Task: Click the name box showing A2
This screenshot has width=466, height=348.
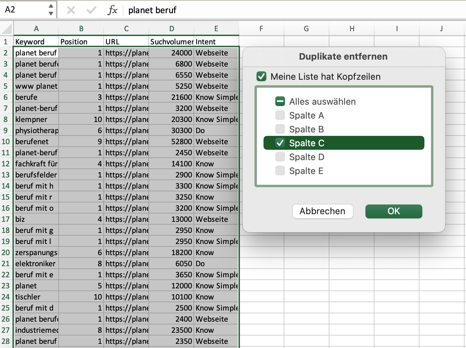Action: (x=24, y=10)
